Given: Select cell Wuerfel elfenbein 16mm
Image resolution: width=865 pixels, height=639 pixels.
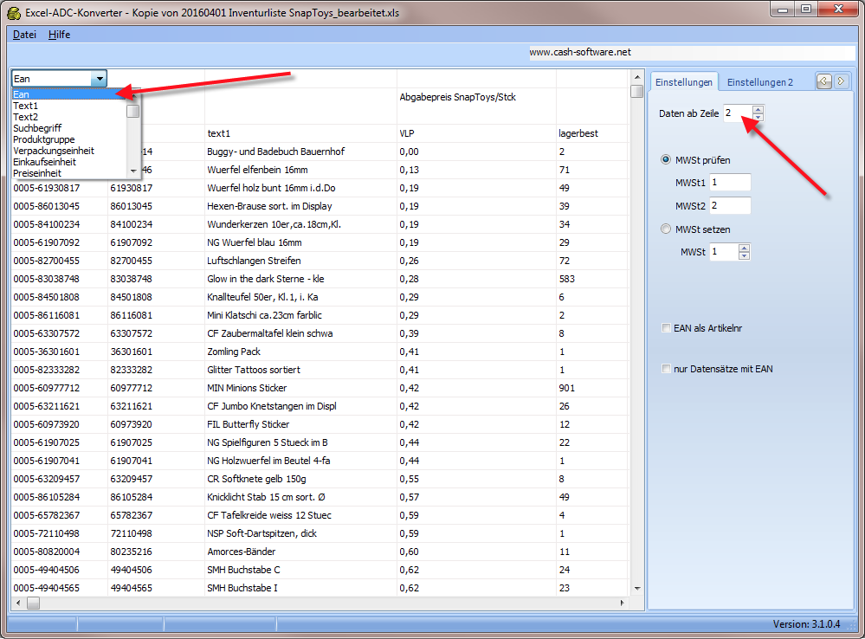Looking at the screenshot, I should pos(300,170).
